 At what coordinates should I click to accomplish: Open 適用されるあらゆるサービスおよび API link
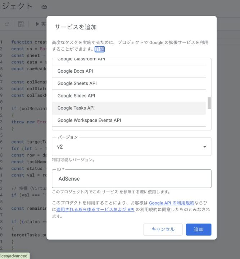(x=95, y=210)
